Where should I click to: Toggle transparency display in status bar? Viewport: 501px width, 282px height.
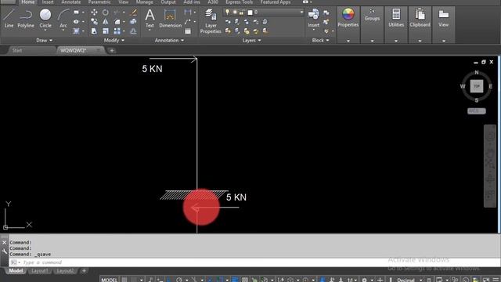point(245,280)
